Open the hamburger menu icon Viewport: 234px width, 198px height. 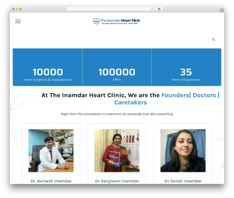18,21
